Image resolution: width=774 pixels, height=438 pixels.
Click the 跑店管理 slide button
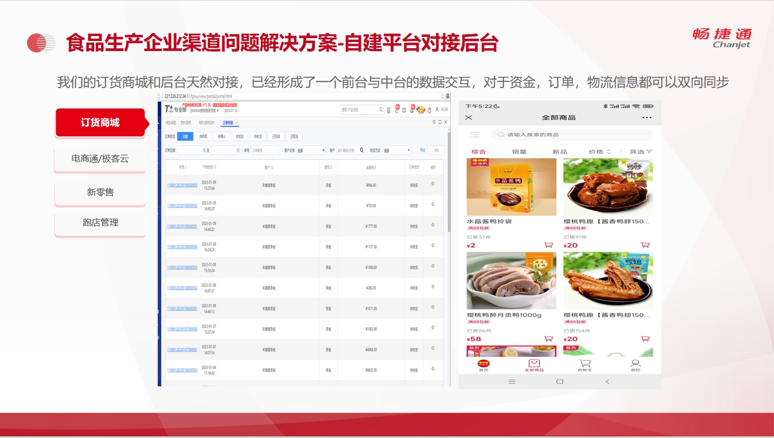pos(100,222)
